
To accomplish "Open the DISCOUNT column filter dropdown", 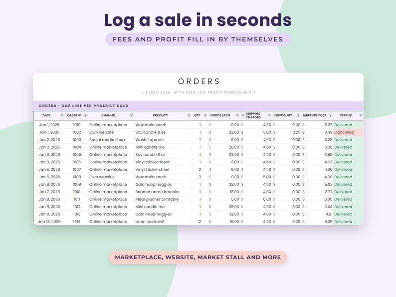I will (298, 115).
